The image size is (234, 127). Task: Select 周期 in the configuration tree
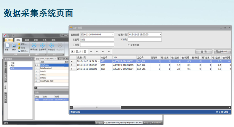13,66
